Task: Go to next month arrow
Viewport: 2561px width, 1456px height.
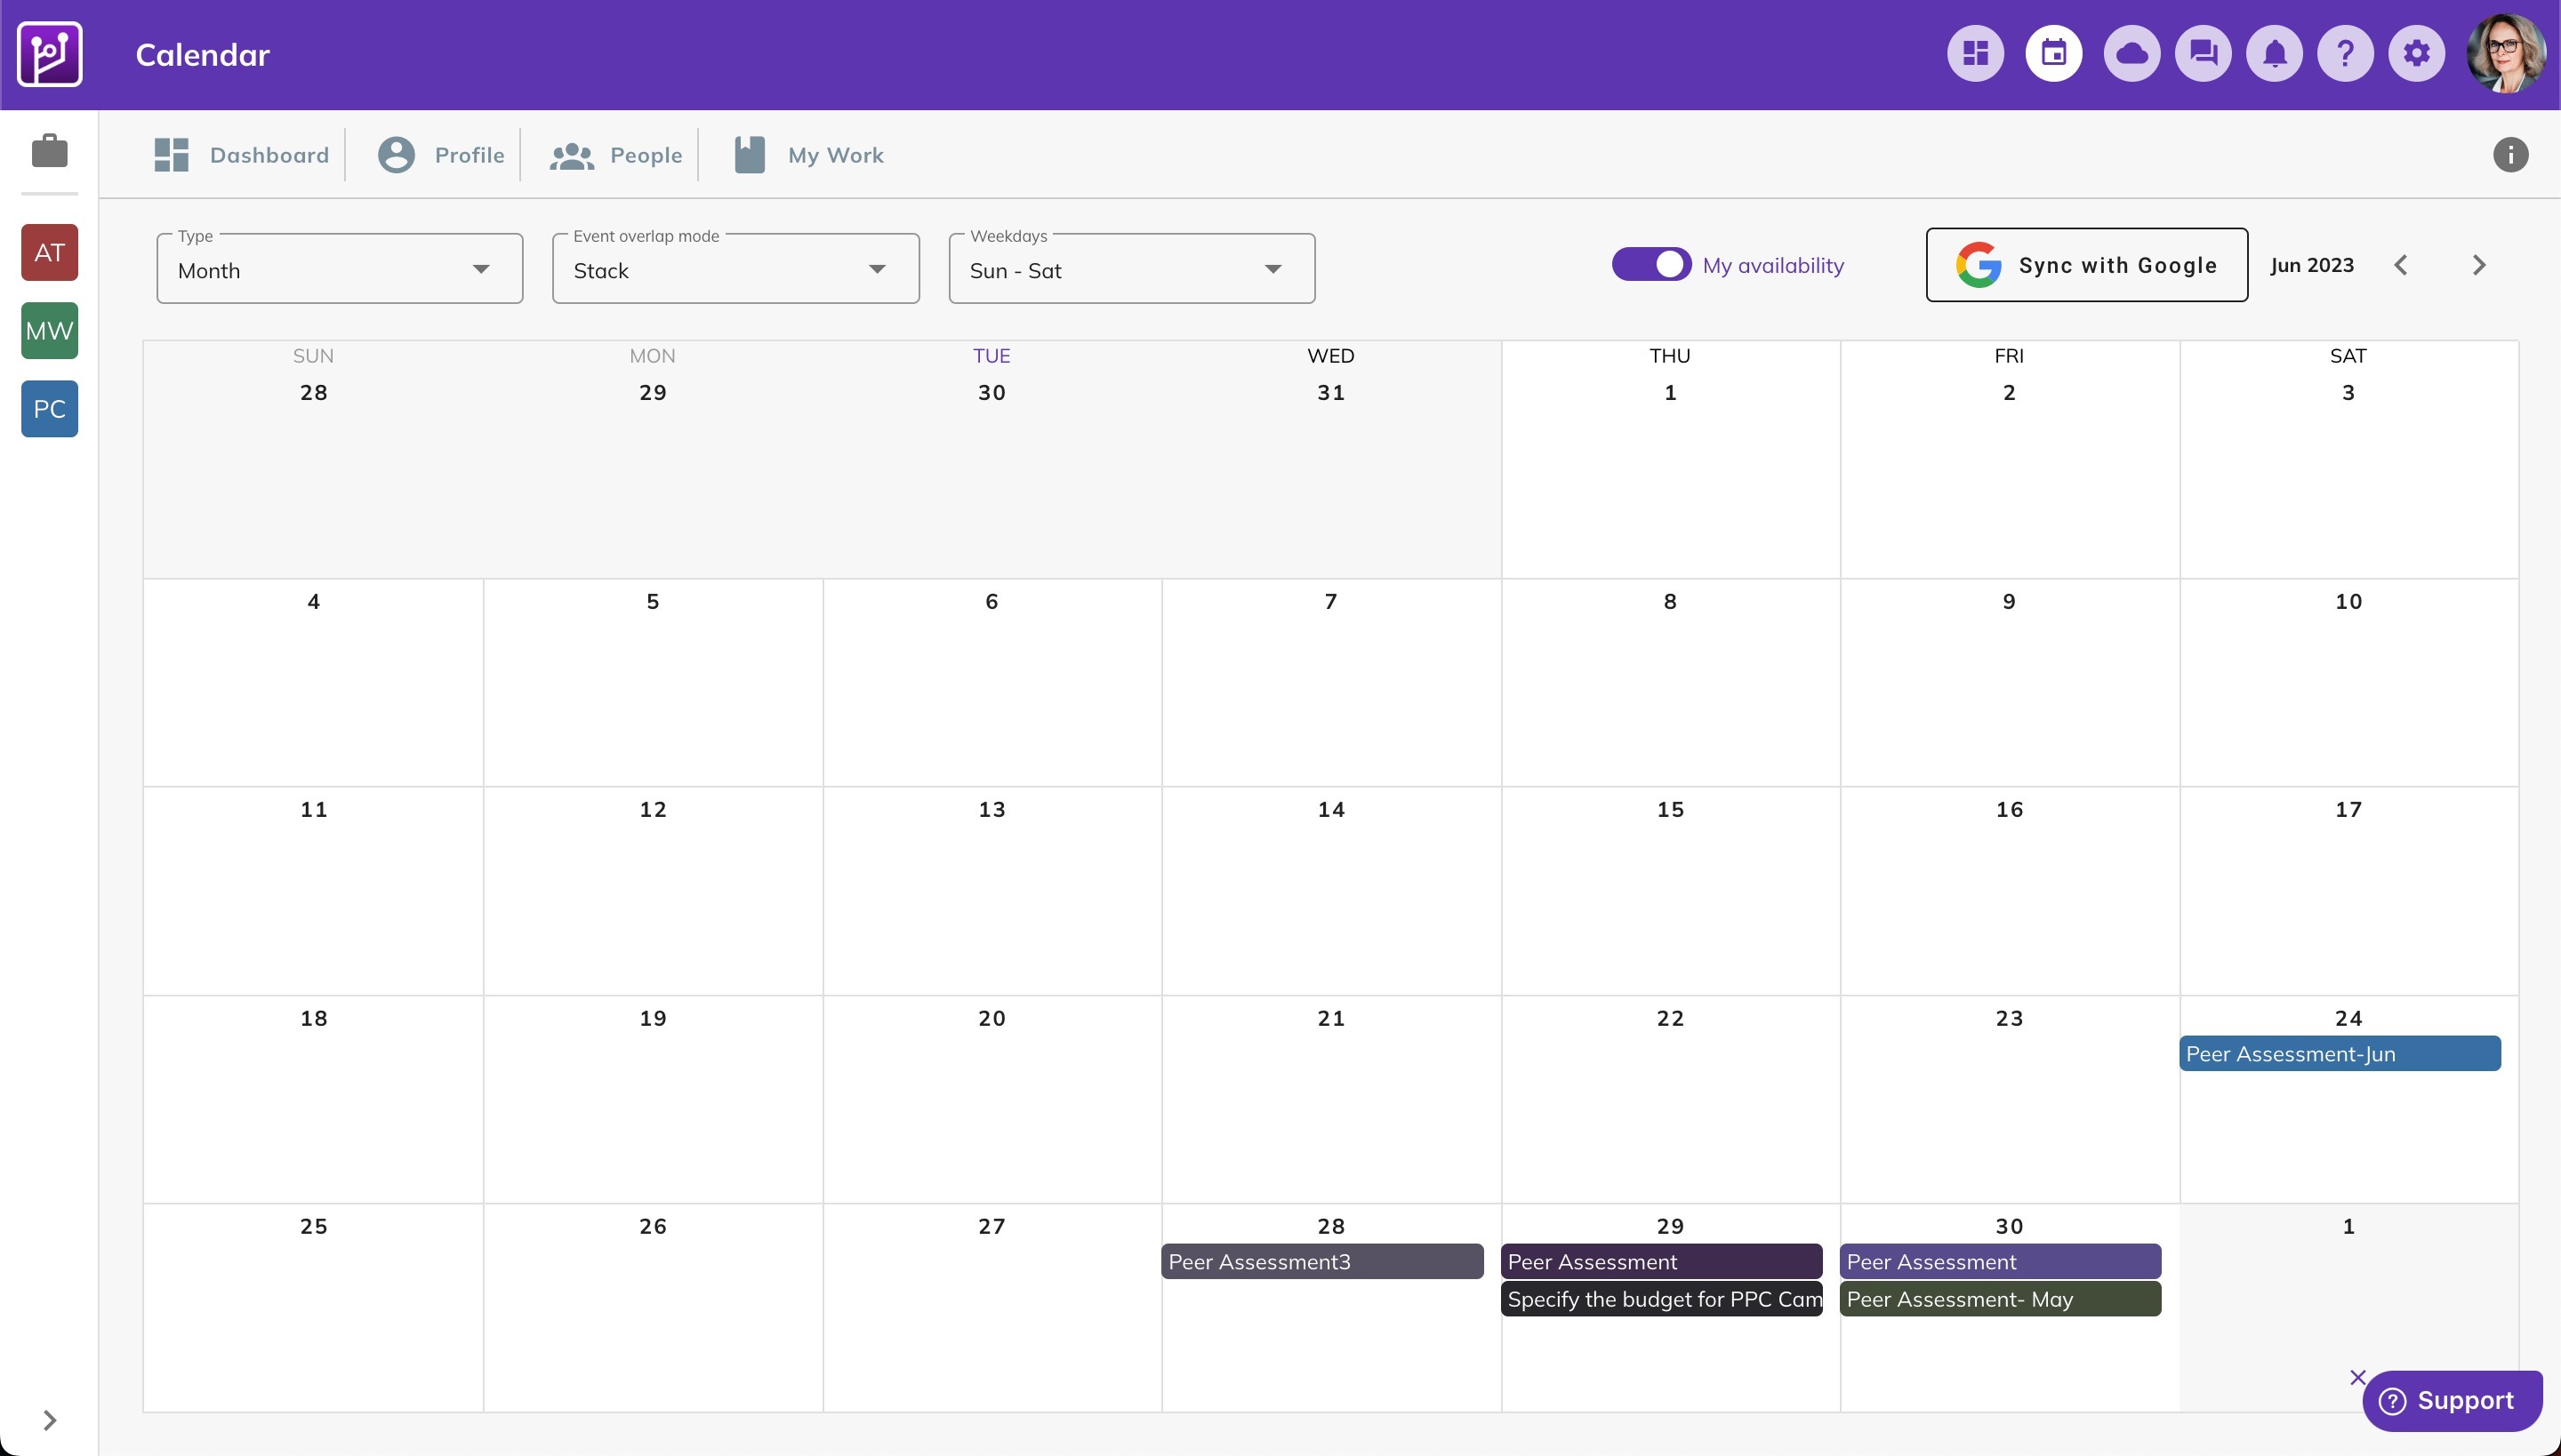Action: (2478, 265)
